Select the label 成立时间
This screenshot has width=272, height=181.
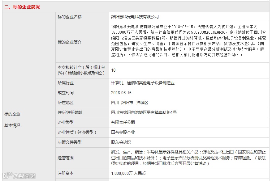click(x=66, y=93)
